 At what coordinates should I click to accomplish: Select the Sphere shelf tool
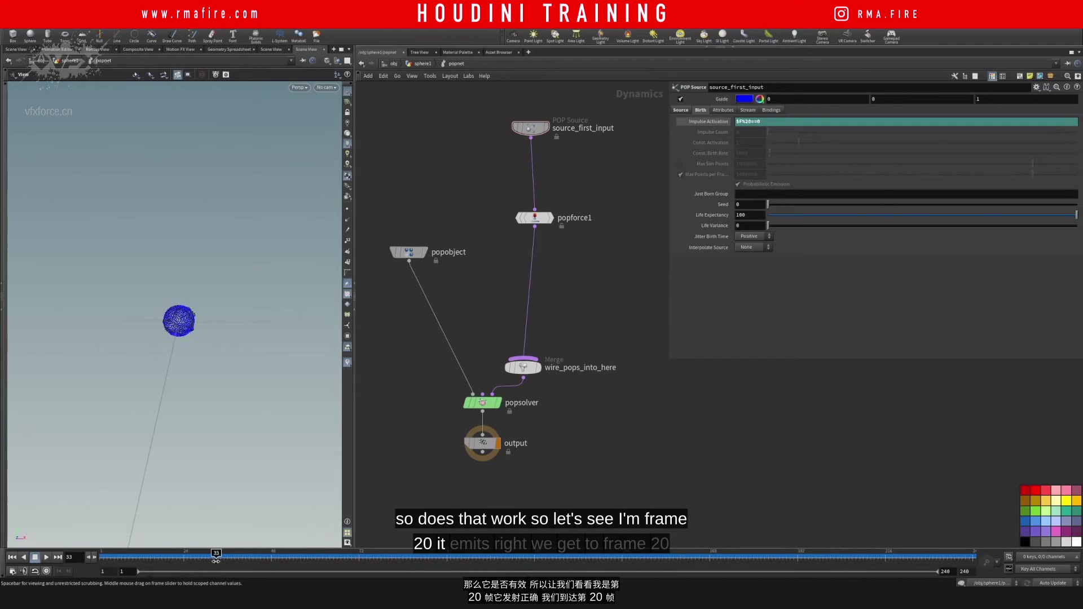[x=30, y=36]
